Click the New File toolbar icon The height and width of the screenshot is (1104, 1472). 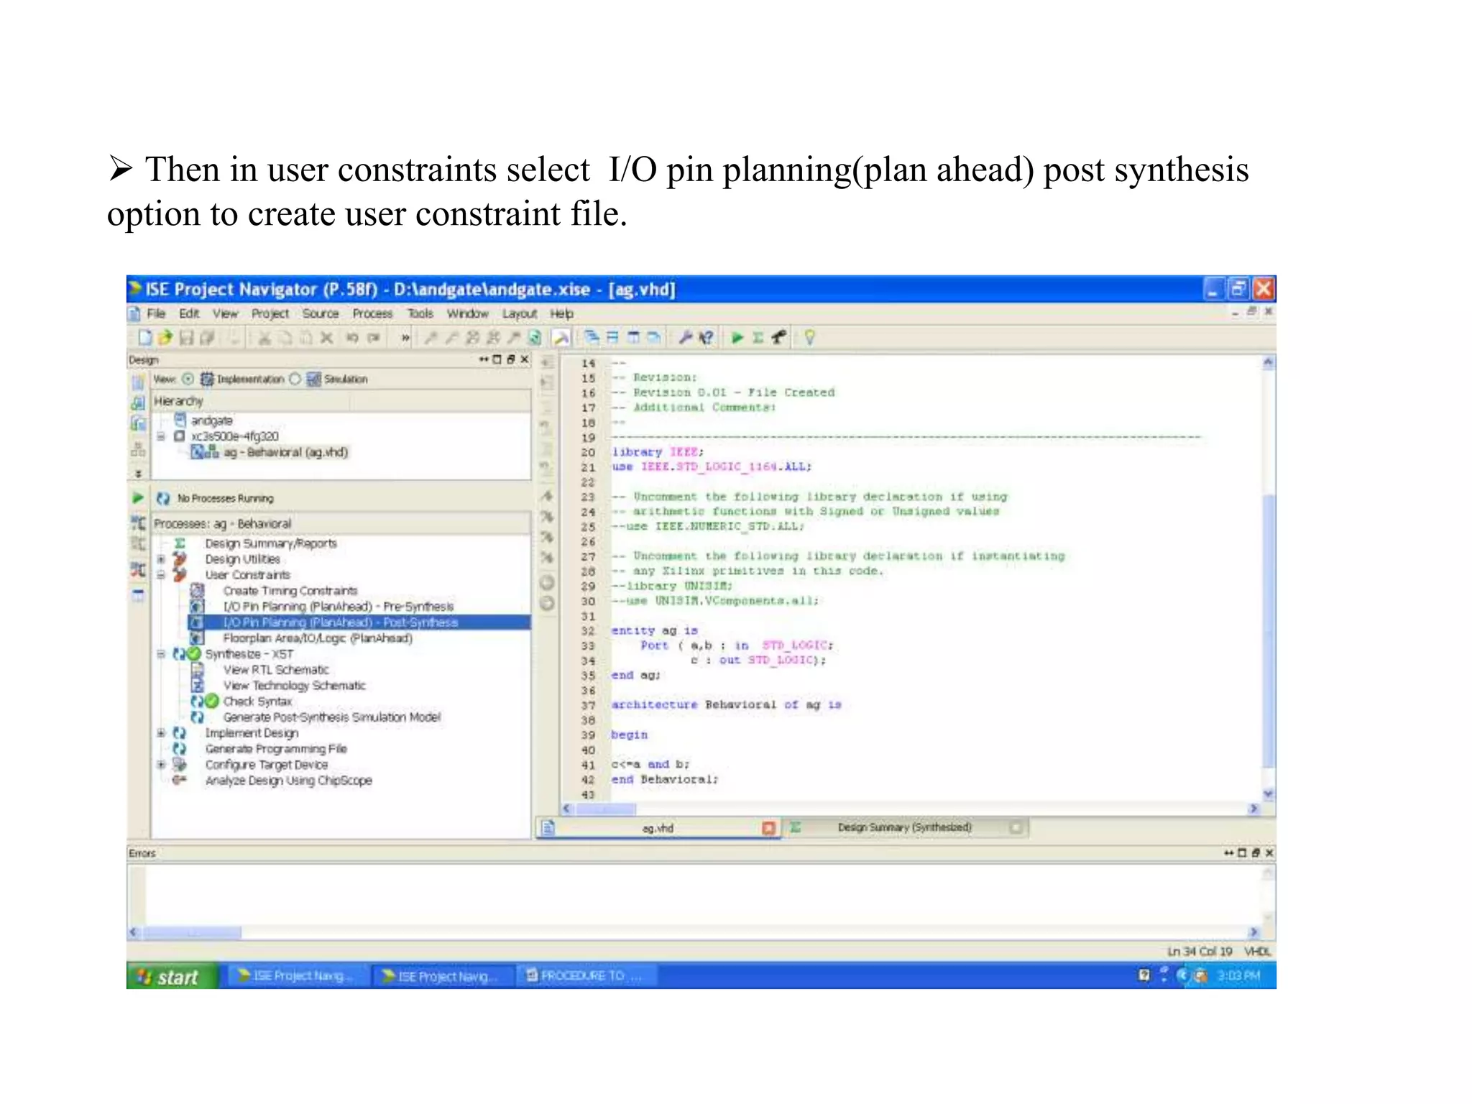[144, 337]
